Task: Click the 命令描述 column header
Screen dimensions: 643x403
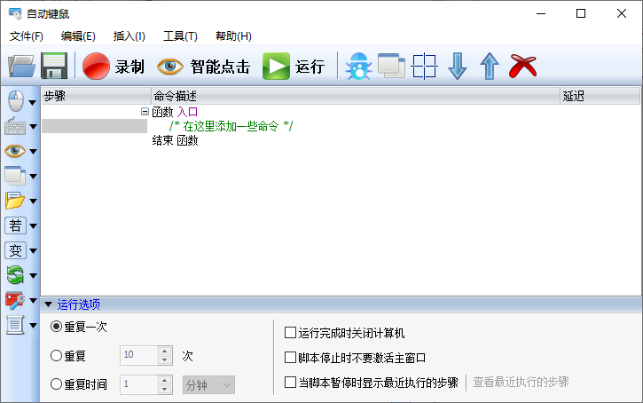Action: click(356, 96)
